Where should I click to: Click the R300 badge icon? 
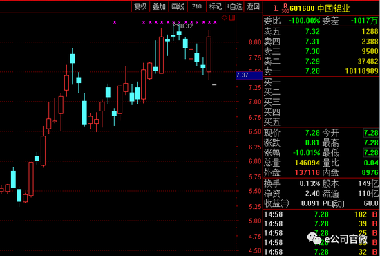pos(285,9)
